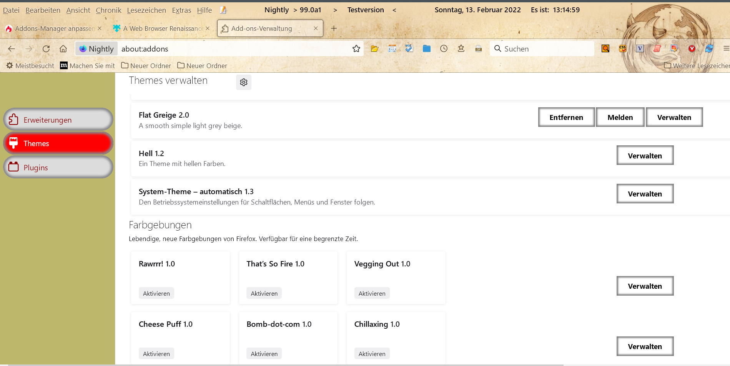Open Weitere Lesezeichen folder
730x366 pixels.
697,66
